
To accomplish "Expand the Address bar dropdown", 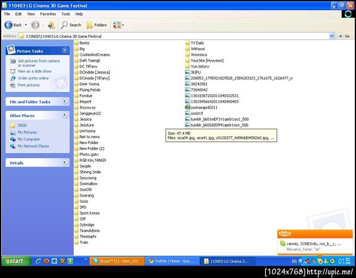I will coord(332,36).
